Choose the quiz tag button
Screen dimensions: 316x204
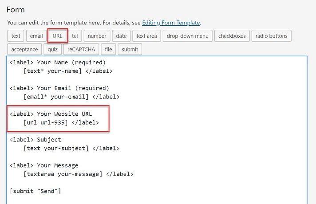click(x=52, y=49)
